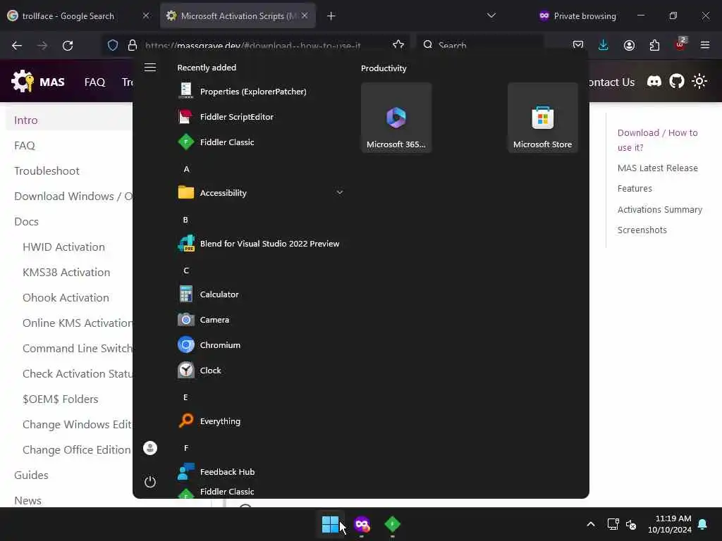The height and width of the screenshot is (541, 722).
Task: Open the Camera app
Action: (260, 319)
